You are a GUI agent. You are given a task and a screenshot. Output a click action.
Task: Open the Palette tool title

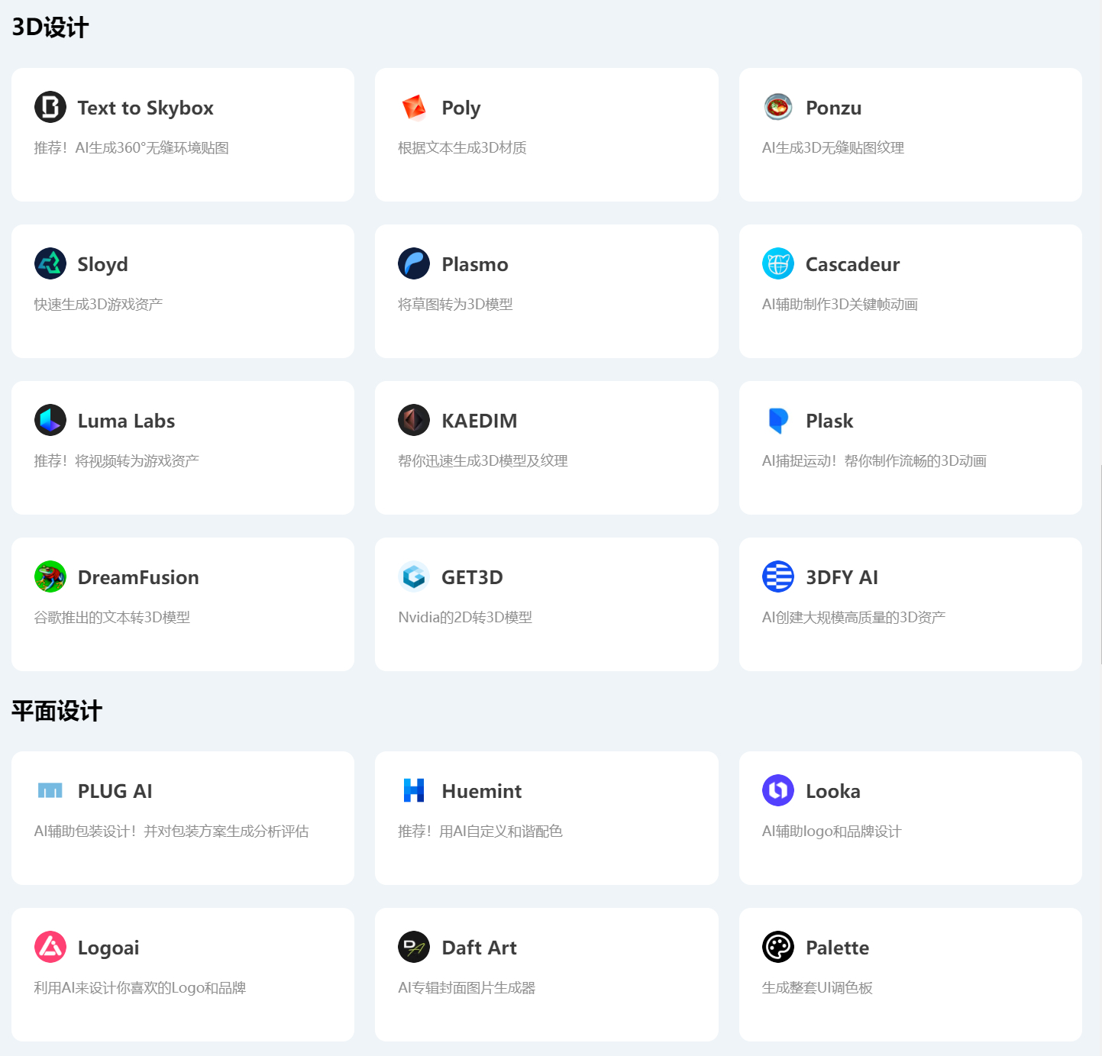[x=838, y=948]
